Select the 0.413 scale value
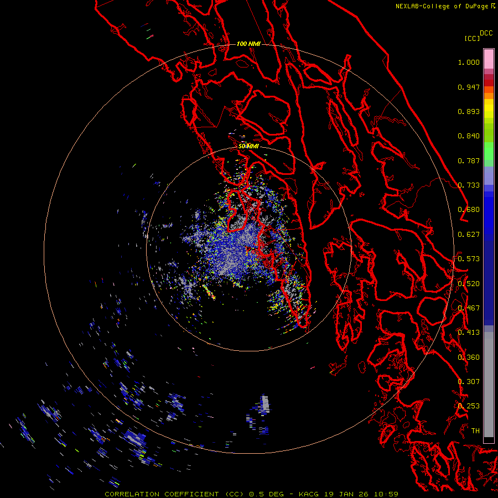This screenshot has width=498, height=498. 469,333
